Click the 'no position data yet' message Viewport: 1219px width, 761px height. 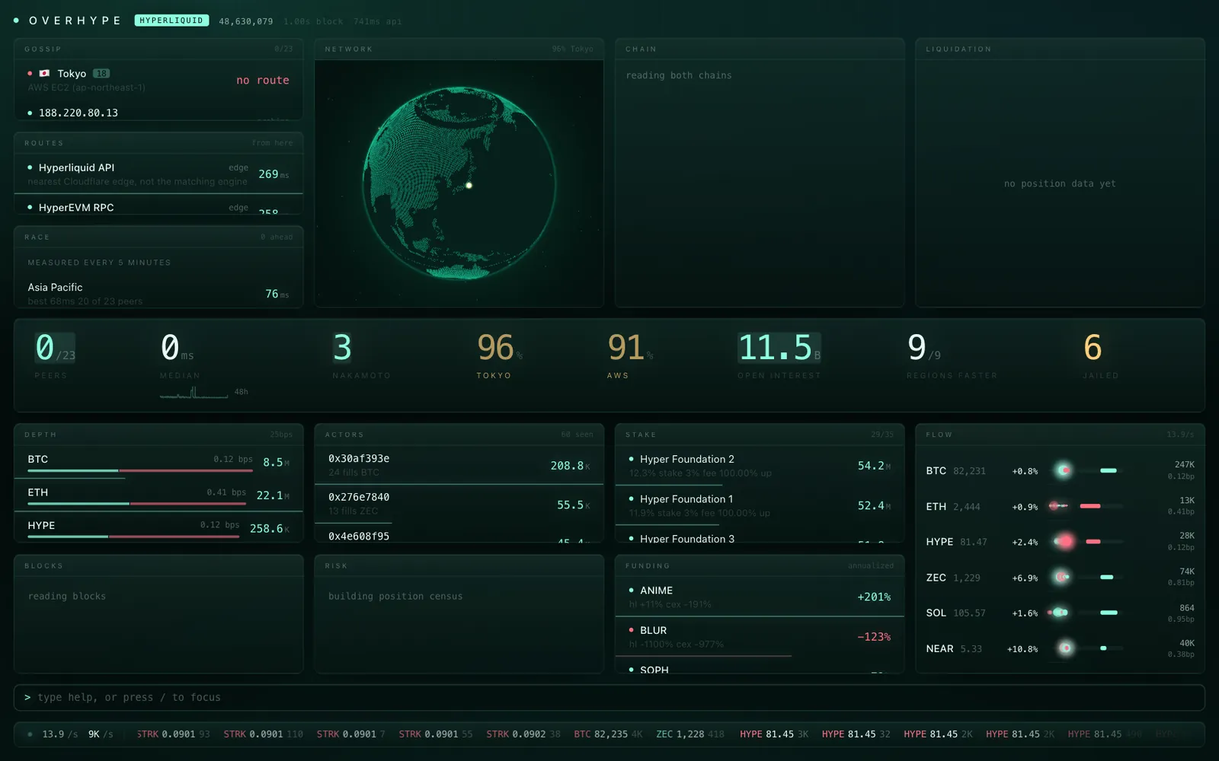(1060, 183)
